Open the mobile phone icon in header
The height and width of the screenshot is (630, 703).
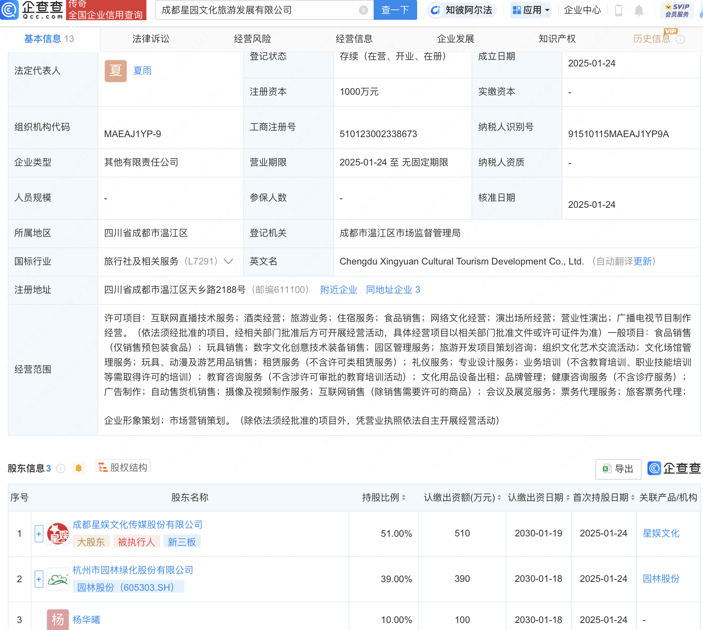coord(619,10)
